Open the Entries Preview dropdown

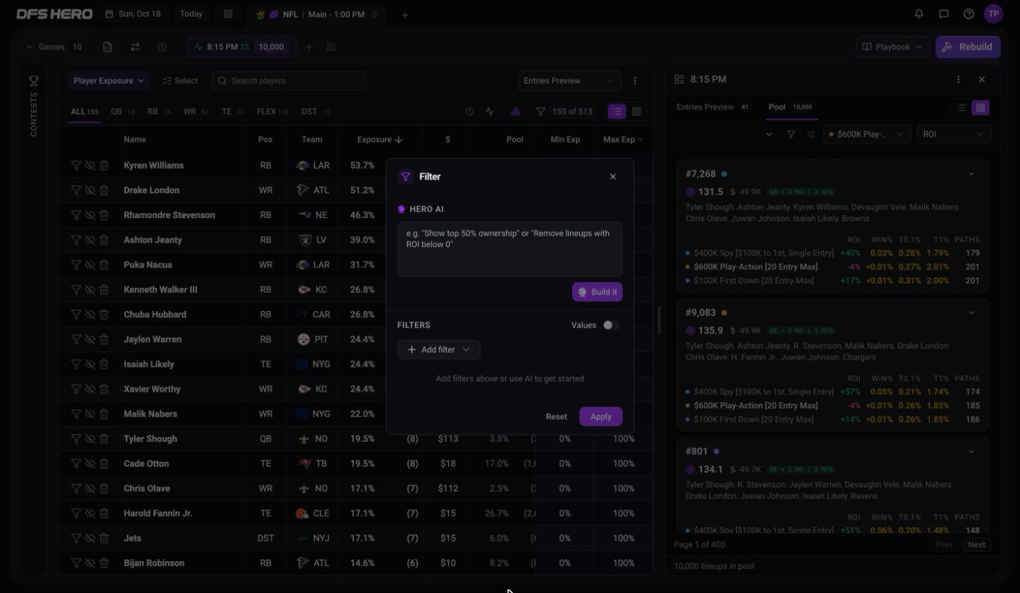[569, 80]
